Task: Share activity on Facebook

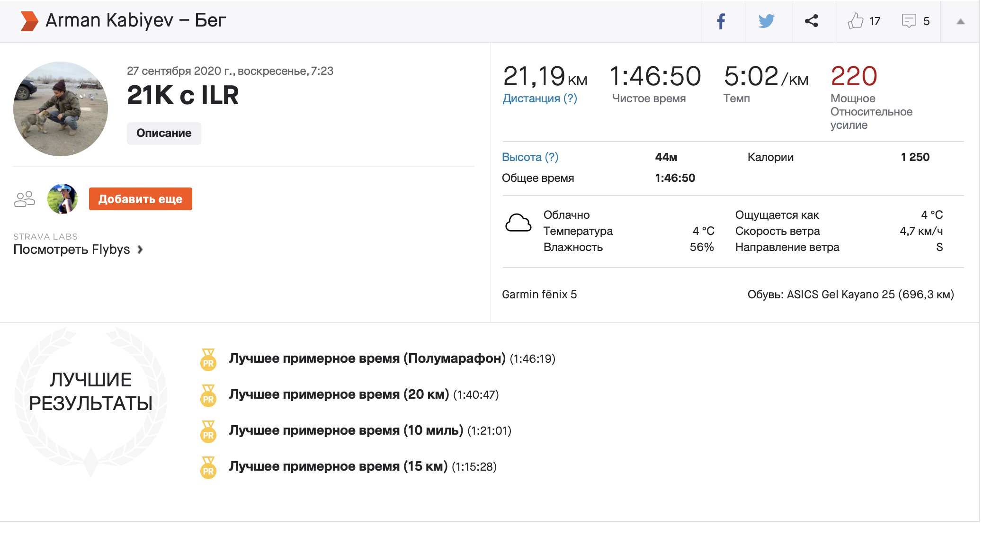Action: click(721, 21)
